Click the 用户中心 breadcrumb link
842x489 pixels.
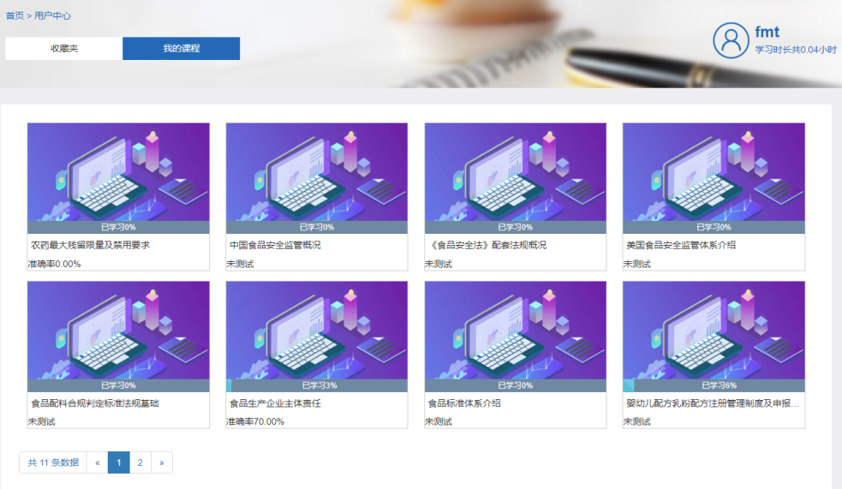click(52, 15)
